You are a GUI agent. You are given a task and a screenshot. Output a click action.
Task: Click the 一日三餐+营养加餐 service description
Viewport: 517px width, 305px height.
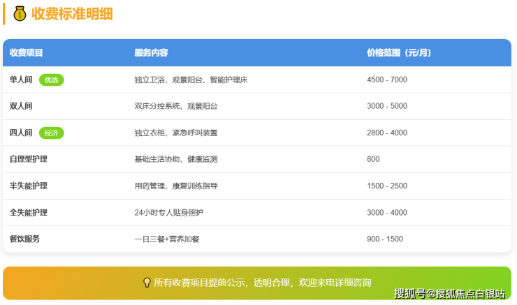[167, 239]
